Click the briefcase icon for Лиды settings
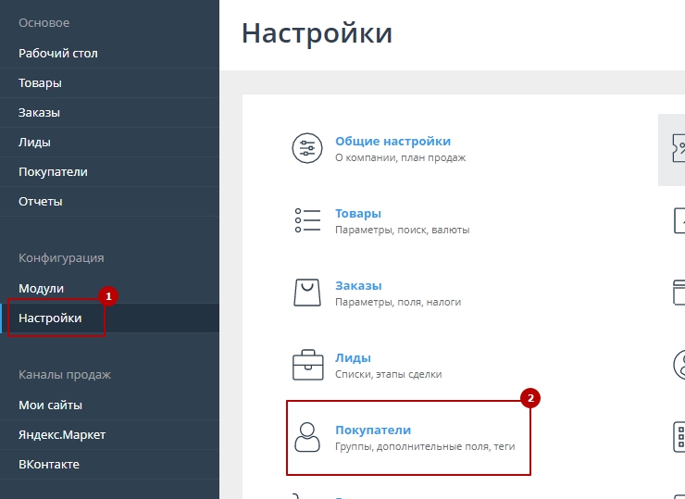 click(306, 365)
